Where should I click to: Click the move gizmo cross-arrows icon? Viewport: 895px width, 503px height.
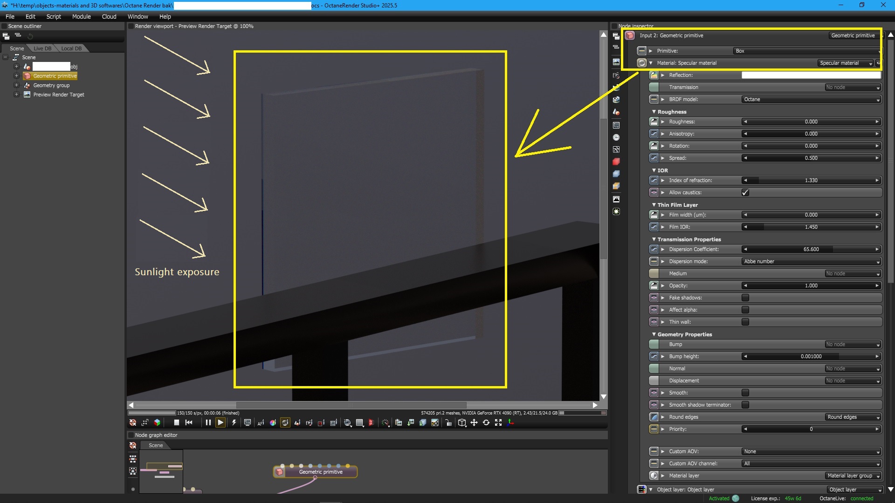[x=474, y=422]
